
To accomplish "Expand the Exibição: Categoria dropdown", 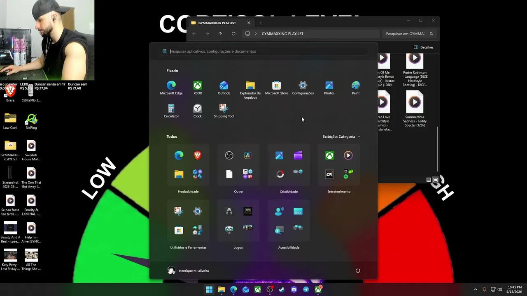I will 342,136.
